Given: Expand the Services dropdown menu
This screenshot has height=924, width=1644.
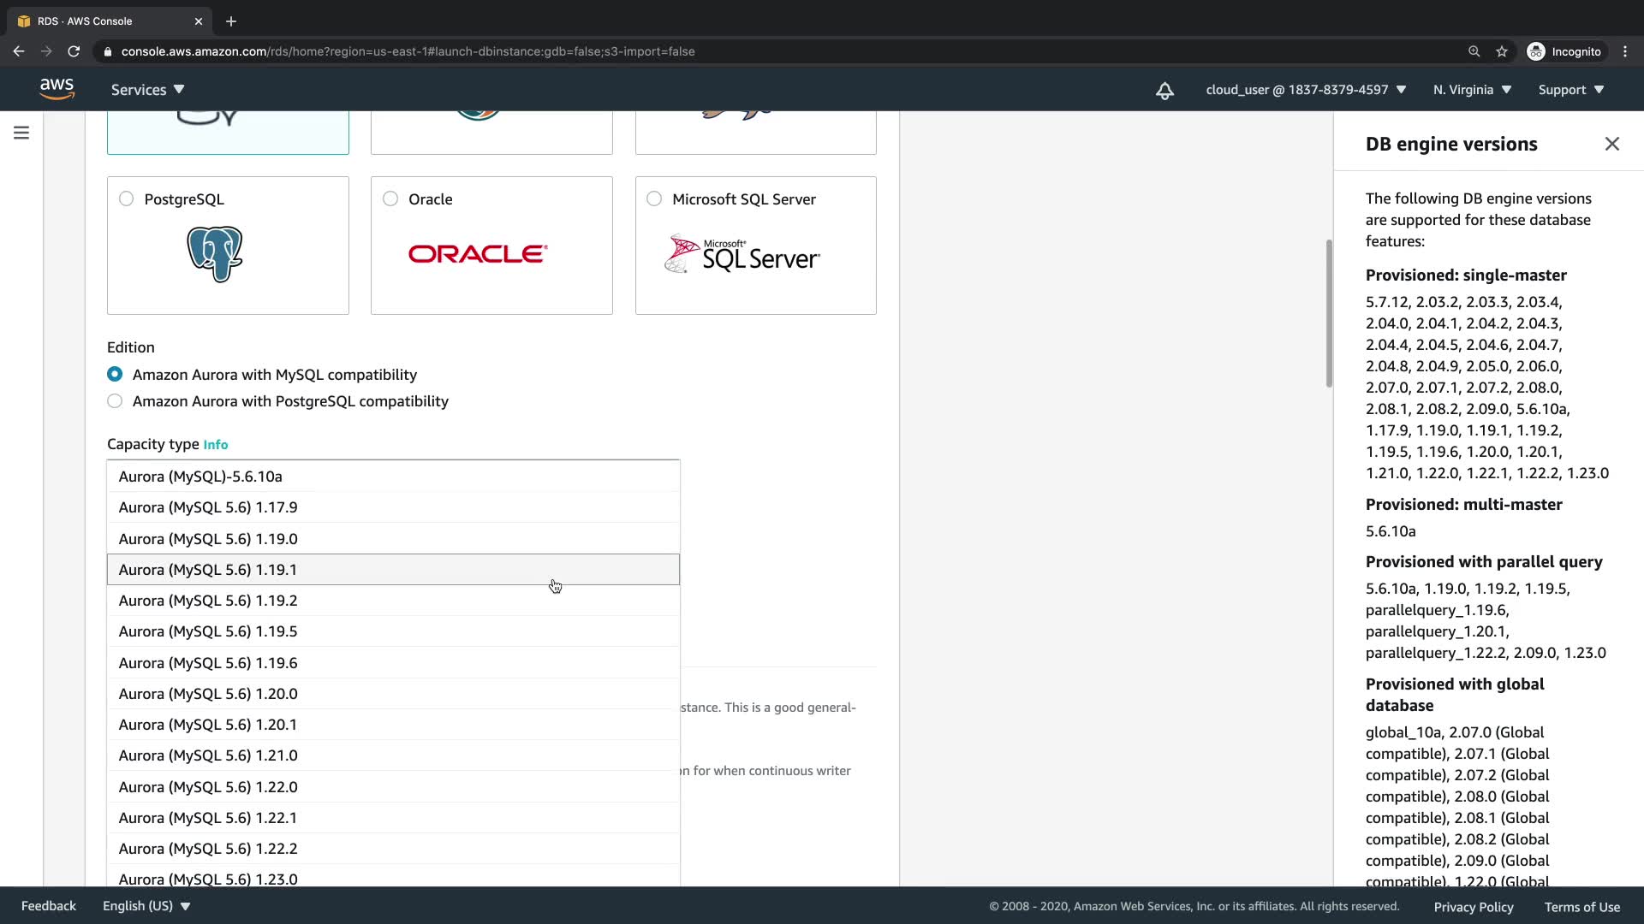Looking at the screenshot, I should coord(147,90).
